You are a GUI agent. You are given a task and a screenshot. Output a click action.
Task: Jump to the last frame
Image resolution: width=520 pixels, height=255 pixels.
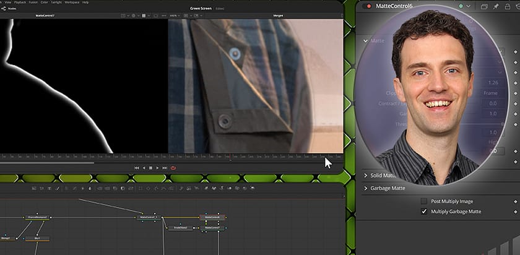click(165, 168)
